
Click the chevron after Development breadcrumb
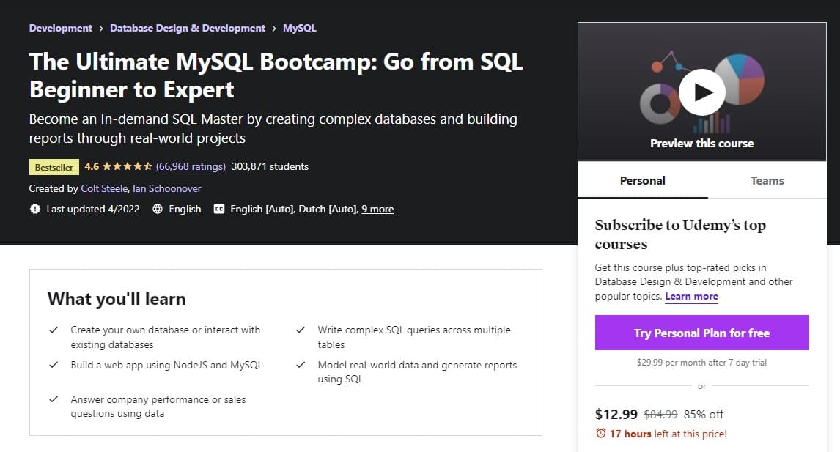tap(100, 29)
